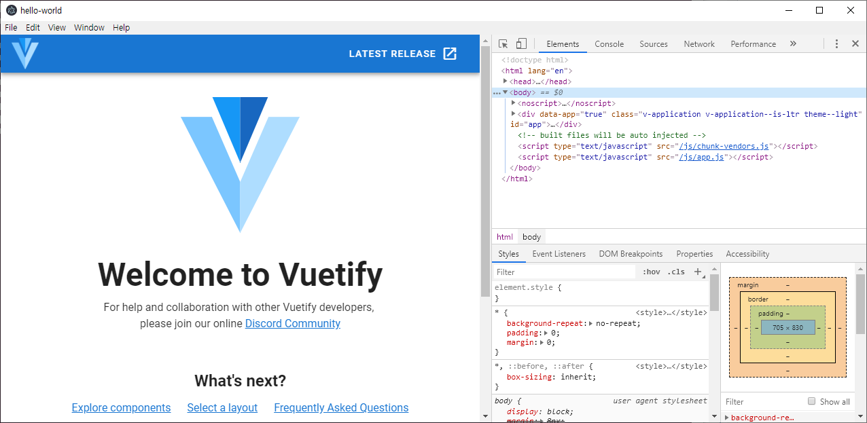The image size is (867, 423).
Task: Expand the padding shorthand triangle
Action: 545,333
